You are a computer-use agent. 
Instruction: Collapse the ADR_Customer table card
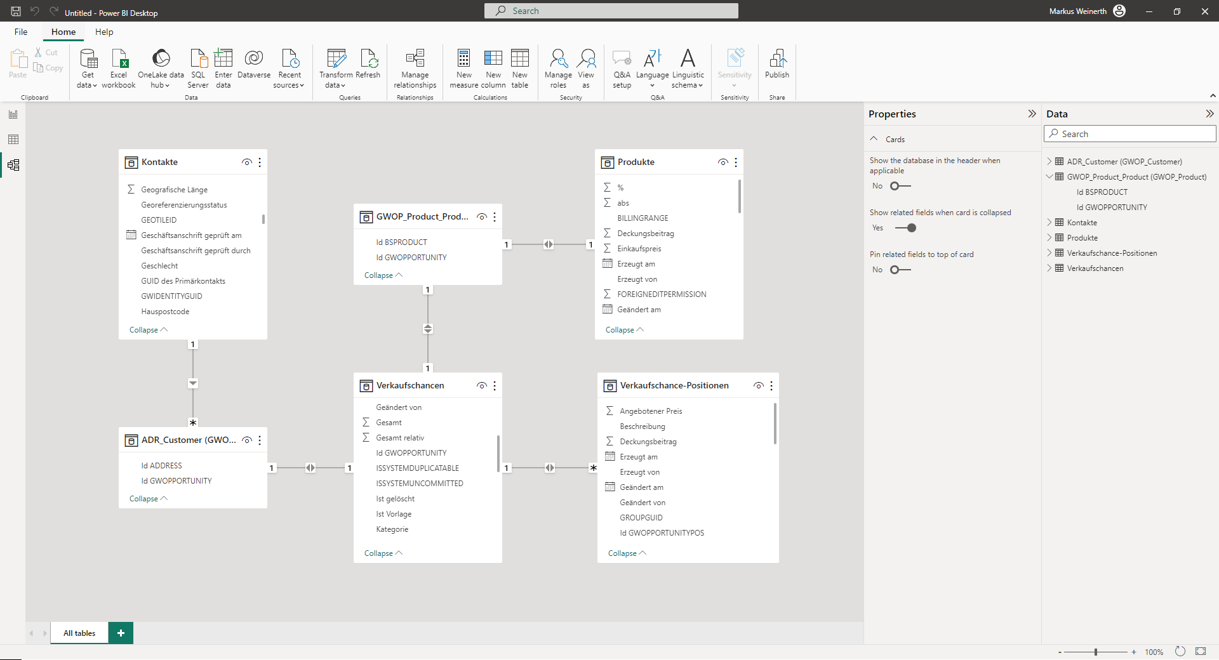[148, 499]
